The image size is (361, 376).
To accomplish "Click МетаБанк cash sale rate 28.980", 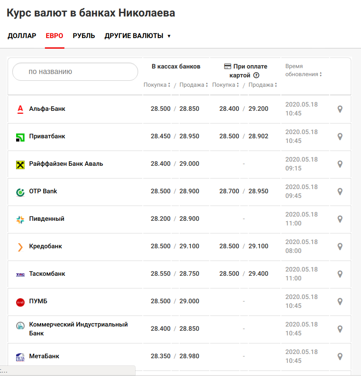I will pos(189,356).
